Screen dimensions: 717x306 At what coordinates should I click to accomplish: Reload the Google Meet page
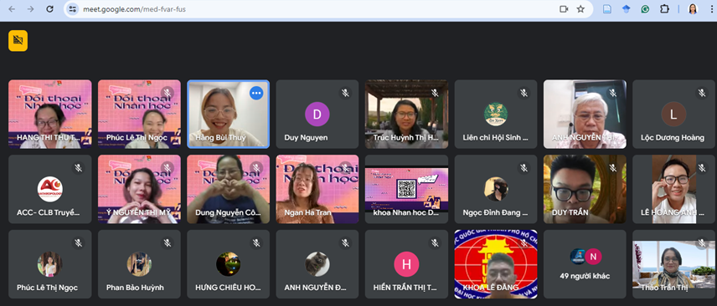(50, 9)
